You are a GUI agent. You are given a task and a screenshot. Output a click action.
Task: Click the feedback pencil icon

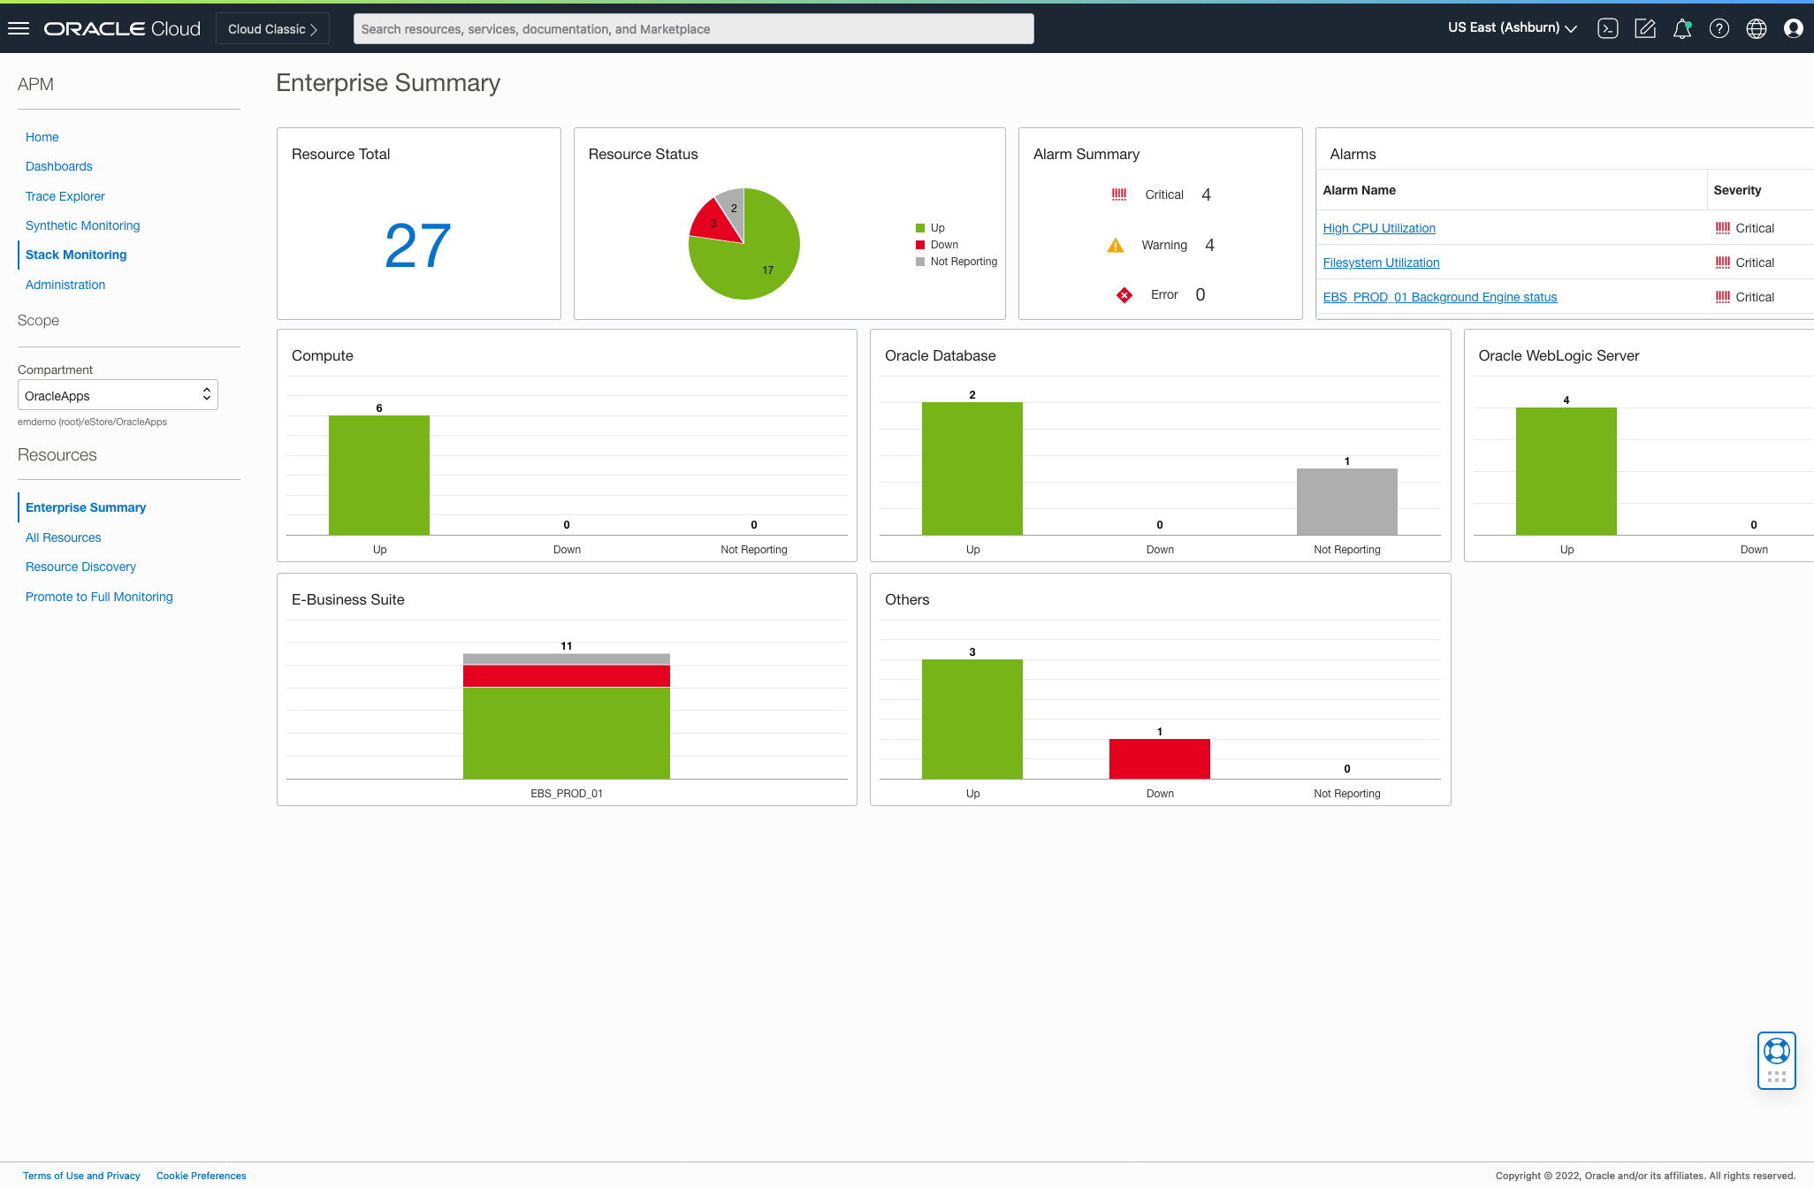[1645, 28]
